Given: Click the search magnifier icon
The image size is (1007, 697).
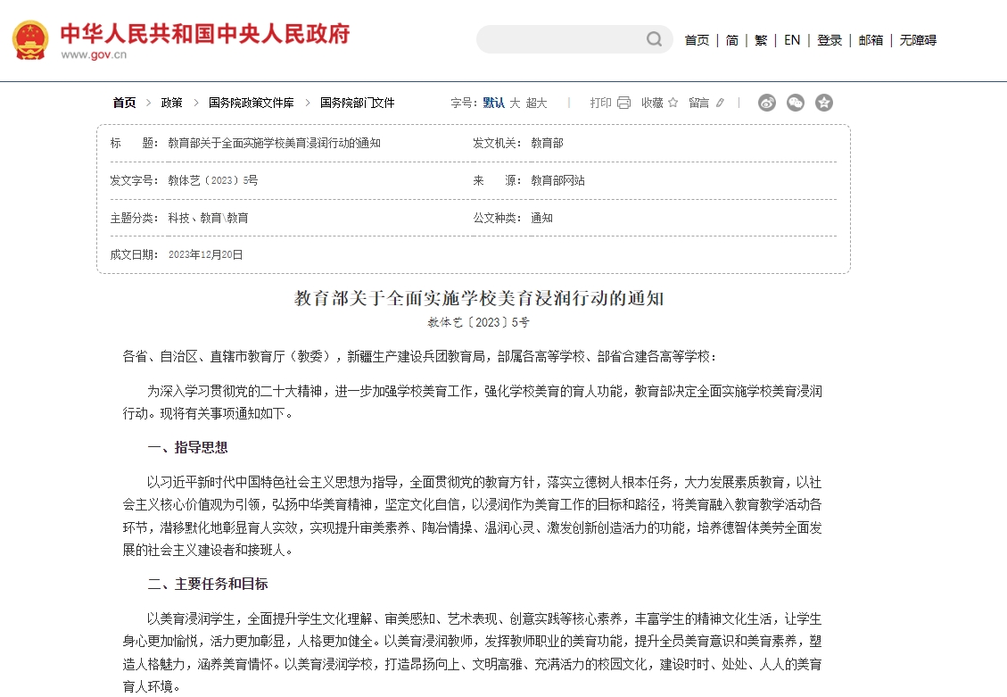Looking at the screenshot, I should [654, 39].
